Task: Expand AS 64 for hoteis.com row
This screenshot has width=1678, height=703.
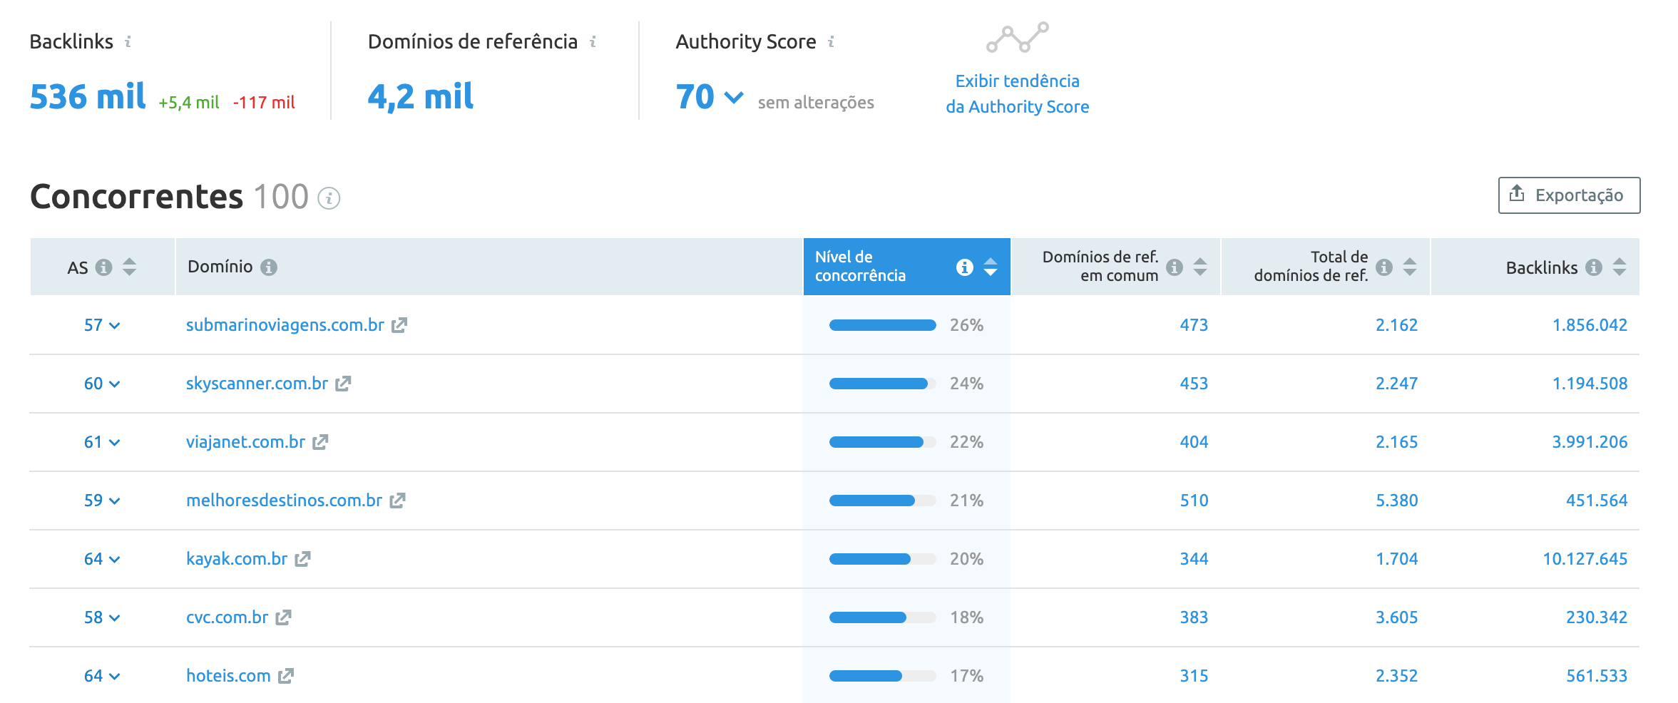Action: [115, 677]
